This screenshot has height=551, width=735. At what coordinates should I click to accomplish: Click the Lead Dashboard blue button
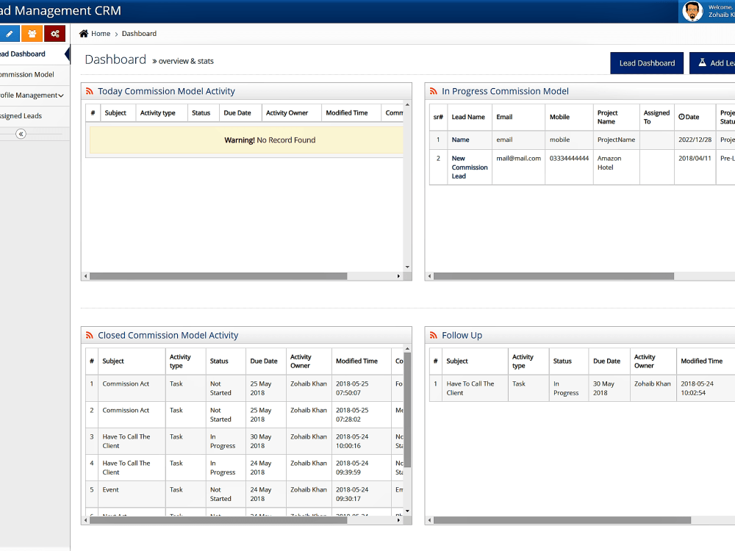point(647,63)
